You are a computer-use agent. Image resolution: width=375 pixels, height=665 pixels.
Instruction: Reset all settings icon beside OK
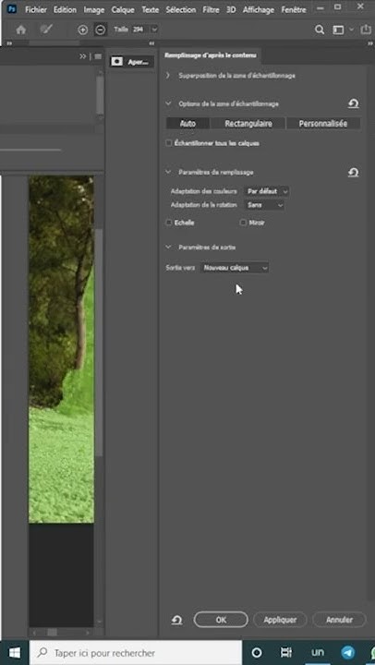177,620
